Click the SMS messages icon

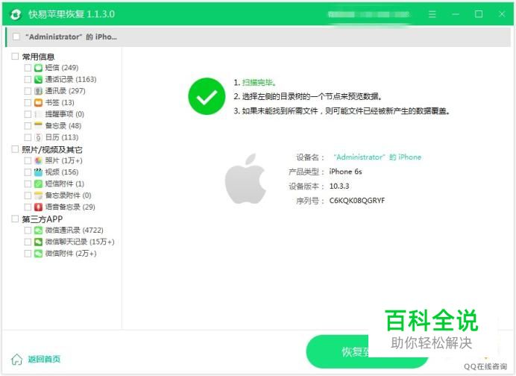[38, 68]
